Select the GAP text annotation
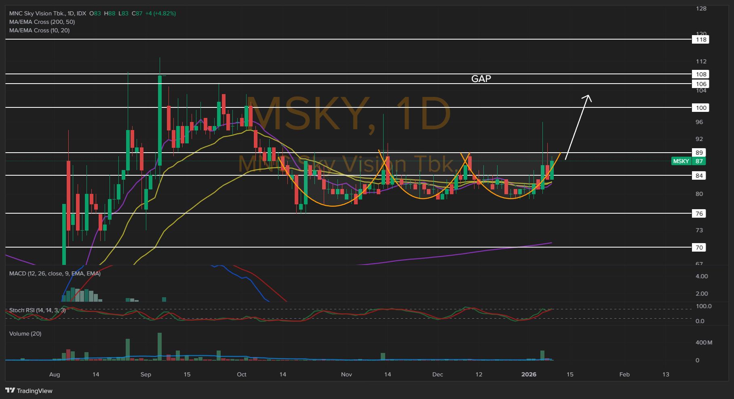 click(x=481, y=79)
